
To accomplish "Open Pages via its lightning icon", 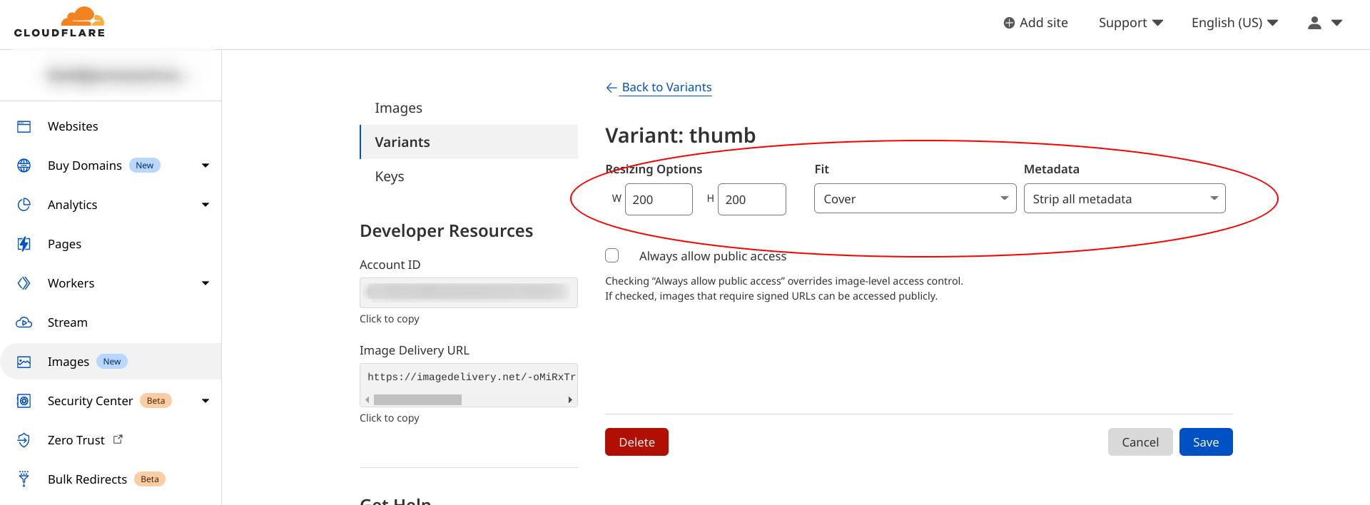I will click(x=24, y=244).
